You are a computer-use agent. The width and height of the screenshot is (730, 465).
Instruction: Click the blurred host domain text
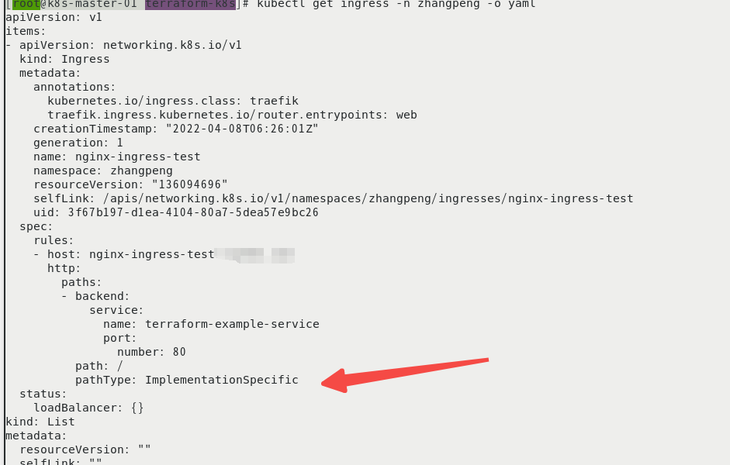click(254, 255)
